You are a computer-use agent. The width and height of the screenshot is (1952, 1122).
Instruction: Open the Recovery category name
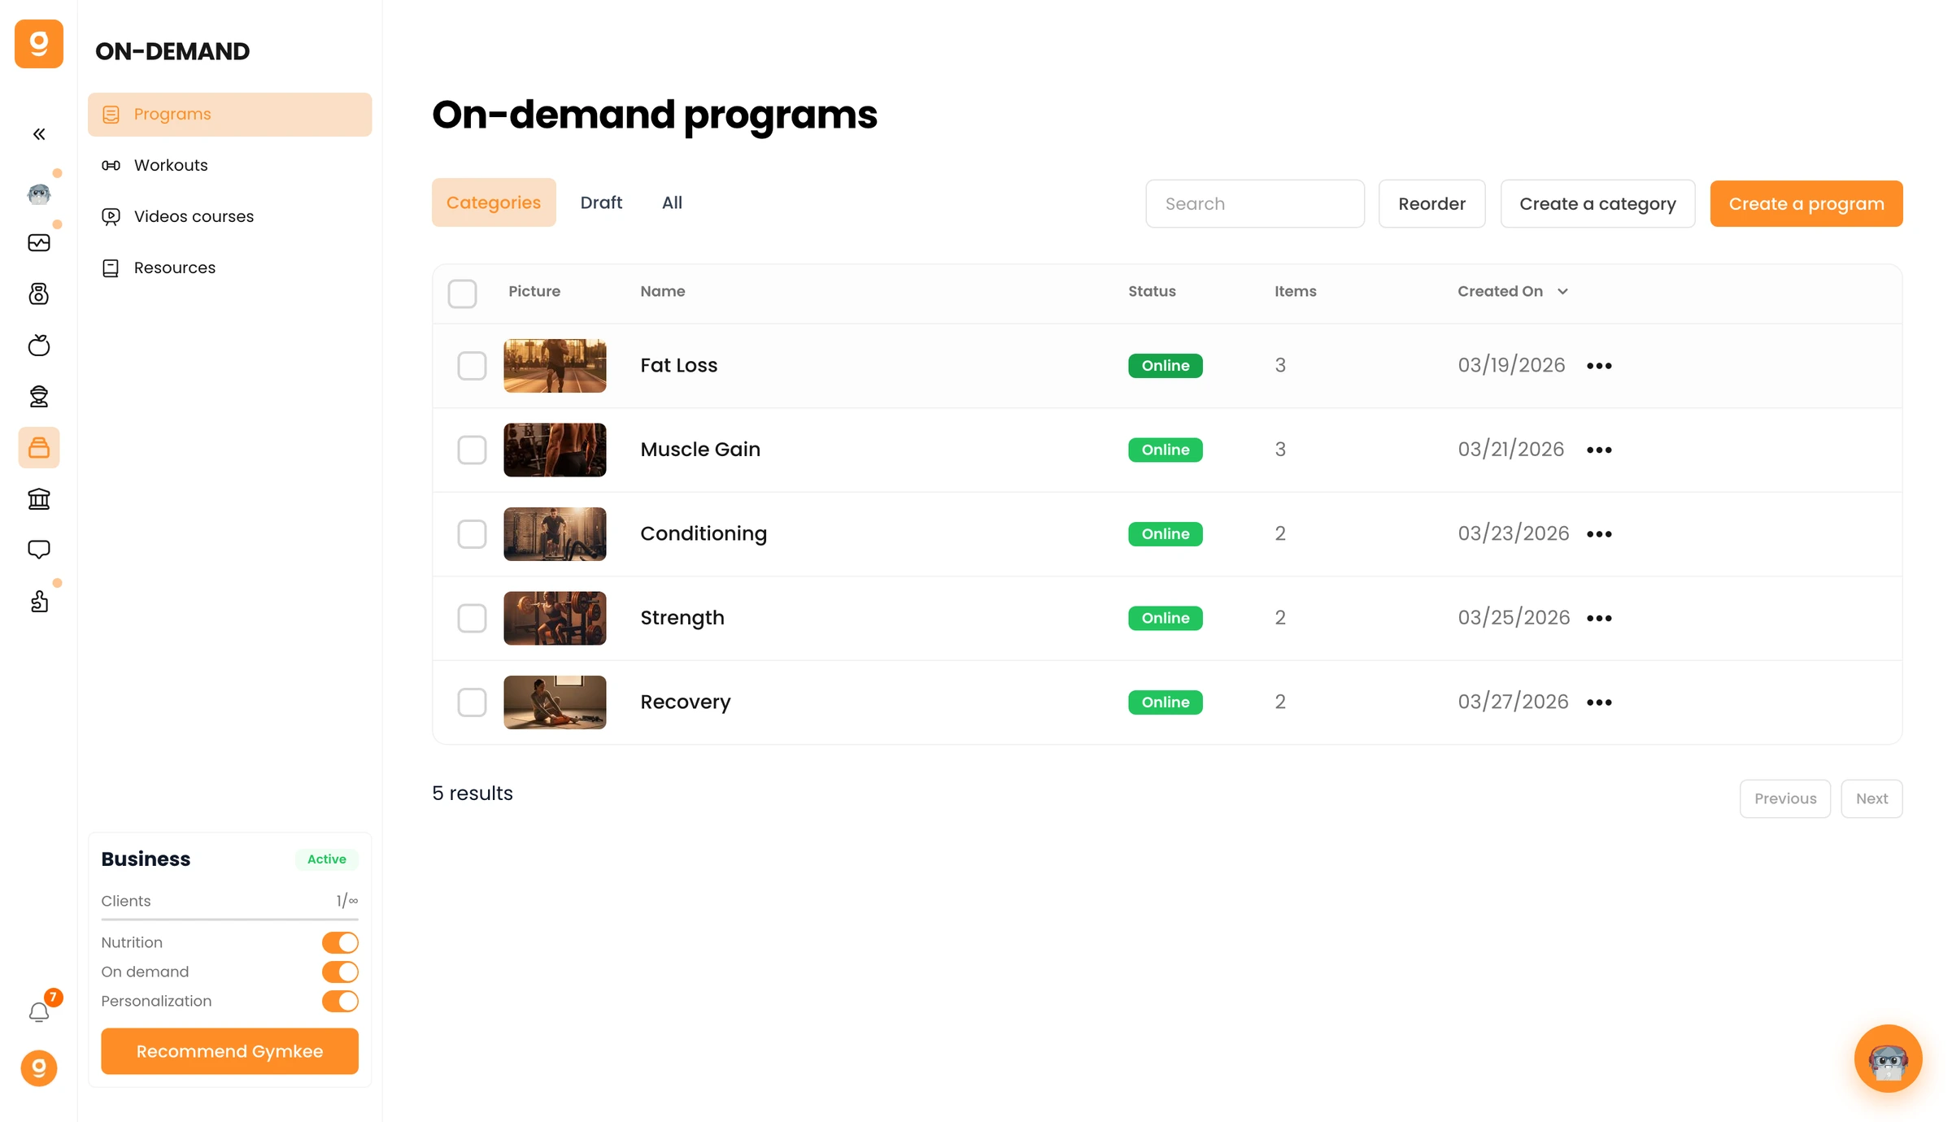686,702
